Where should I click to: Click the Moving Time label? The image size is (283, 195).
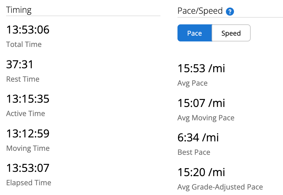coord(28,148)
